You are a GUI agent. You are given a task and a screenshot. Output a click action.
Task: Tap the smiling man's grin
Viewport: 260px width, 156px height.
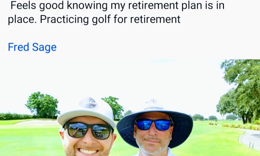[x=88, y=151]
